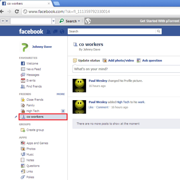Open messages icon in Facebook header
This screenshot has width=180, height=180.
pyautogui.click(x=55, y=31)
